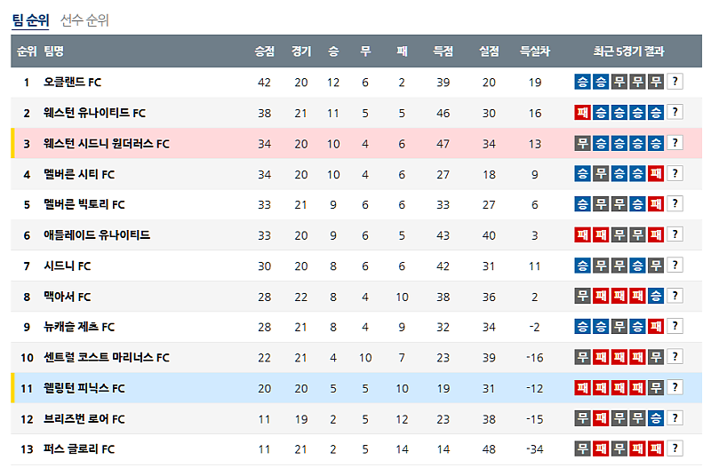Click the 승점 column header

tap(264, 52)
